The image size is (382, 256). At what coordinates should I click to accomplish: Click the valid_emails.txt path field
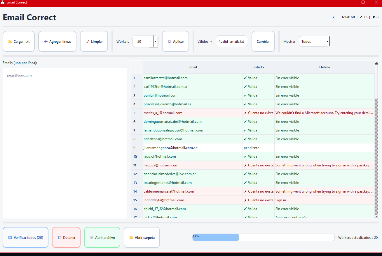[x=232, y=42]
